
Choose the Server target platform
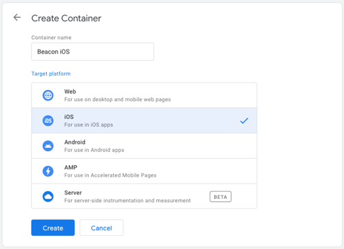[x=144, y=196]
